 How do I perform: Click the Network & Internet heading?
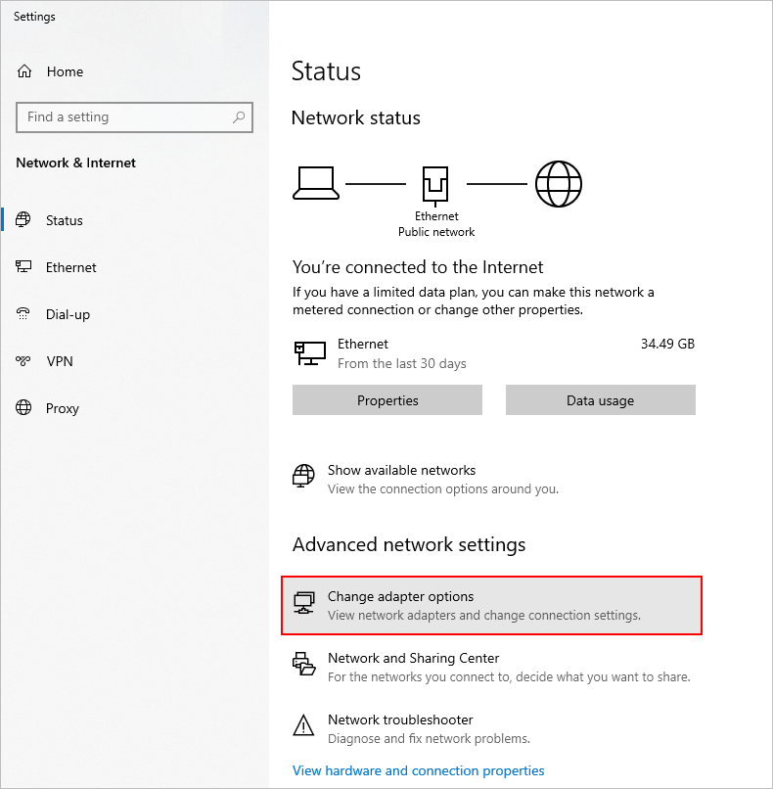point(76,162)
